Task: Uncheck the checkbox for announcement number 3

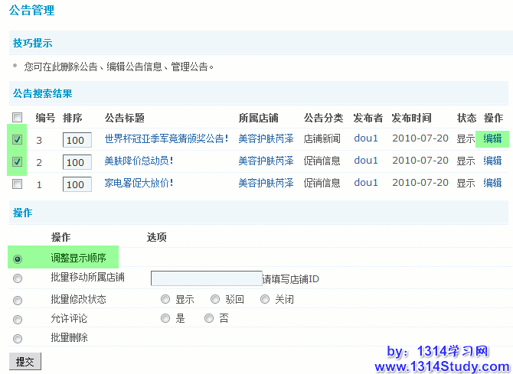Action: (18, 139)
